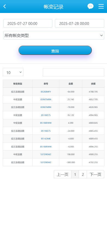Select the 4.390 amount cell
Image resolution: width=107 pixels, height=233 pixels.
pyautogui.click(x=71, y=123)
